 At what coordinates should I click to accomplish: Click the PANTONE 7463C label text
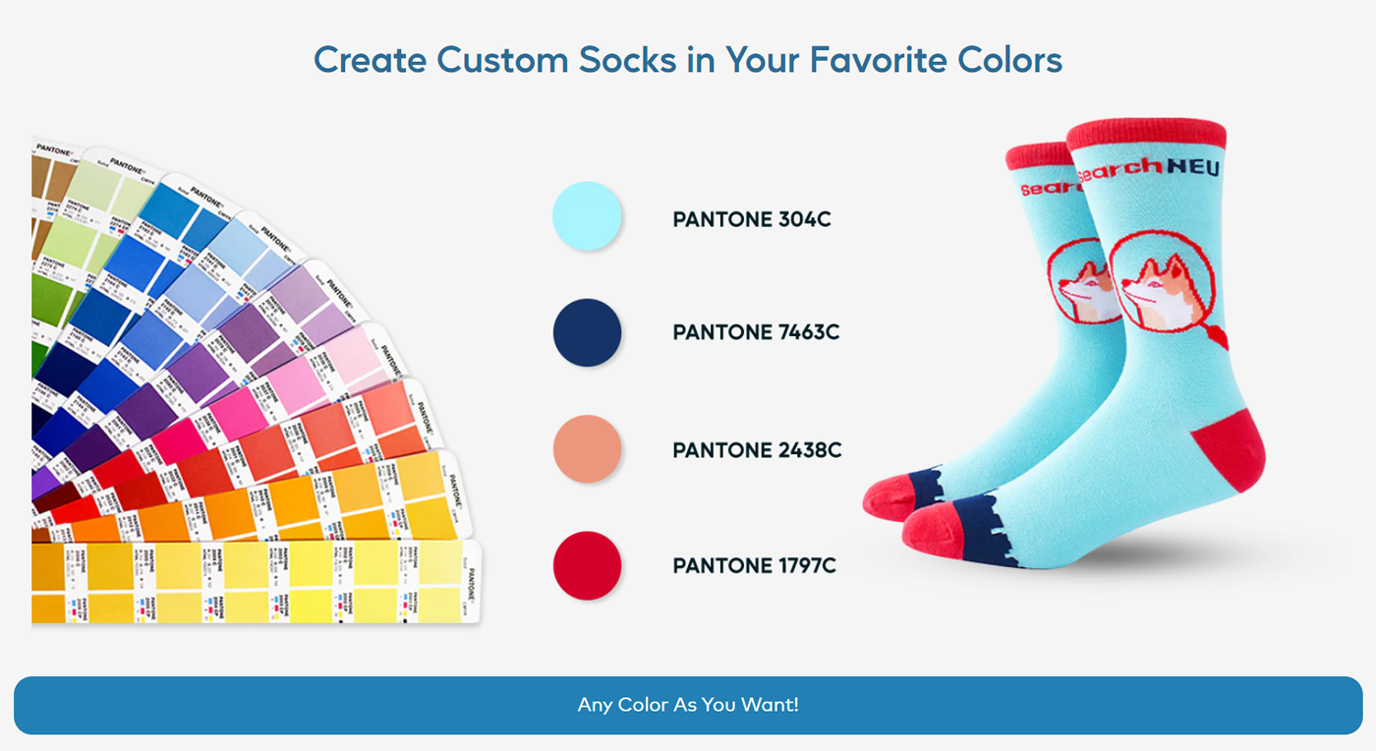tap(756, 333)
